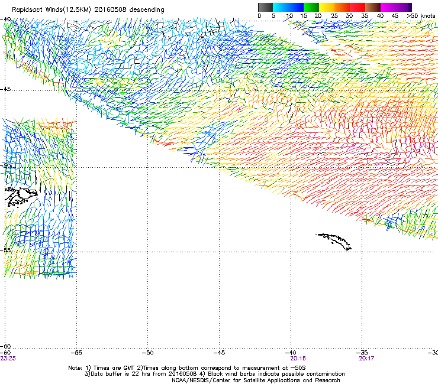The width and height of the screenshot is (438, 384).
Task: Click the "-60" latitude label on left axis
Action: 5,346
